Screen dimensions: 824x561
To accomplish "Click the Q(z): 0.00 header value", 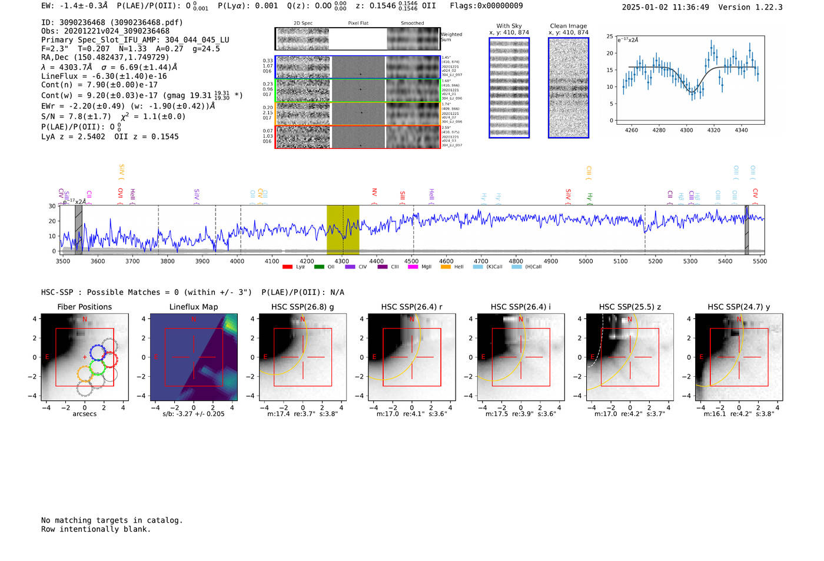I will (317, 6).
